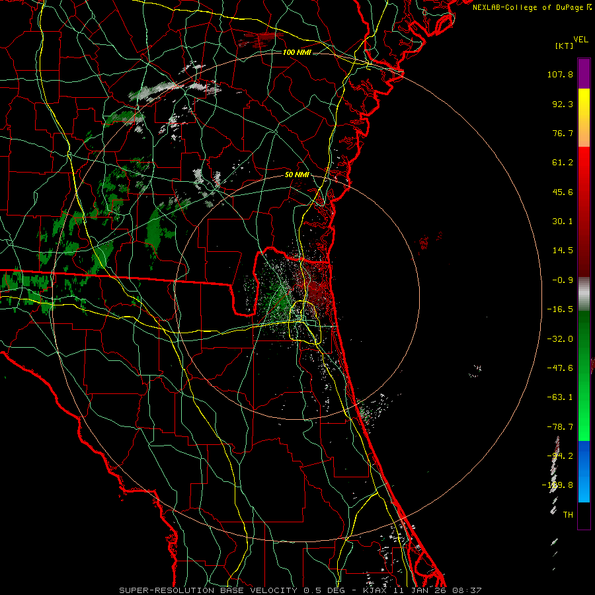
Task: Click the green segment of velocity color bar
Action: coord(584,376)
